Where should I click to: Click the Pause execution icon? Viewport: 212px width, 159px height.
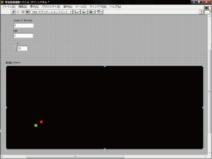pyautogui.click(x=27, y=12)
